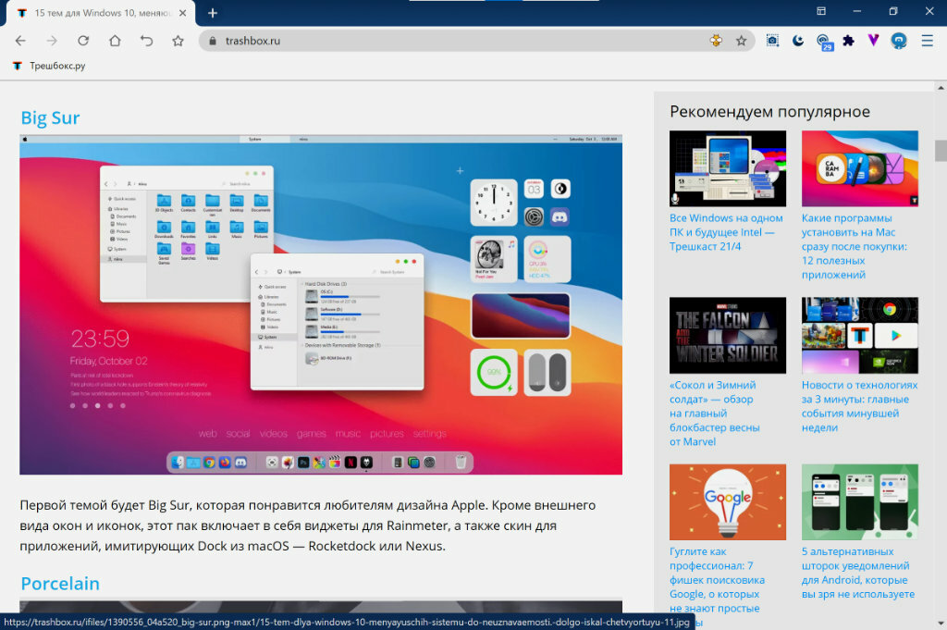The image size is (947, 630).
Task: Open the Big Sur heading link
Action: [x=50, y=117]
